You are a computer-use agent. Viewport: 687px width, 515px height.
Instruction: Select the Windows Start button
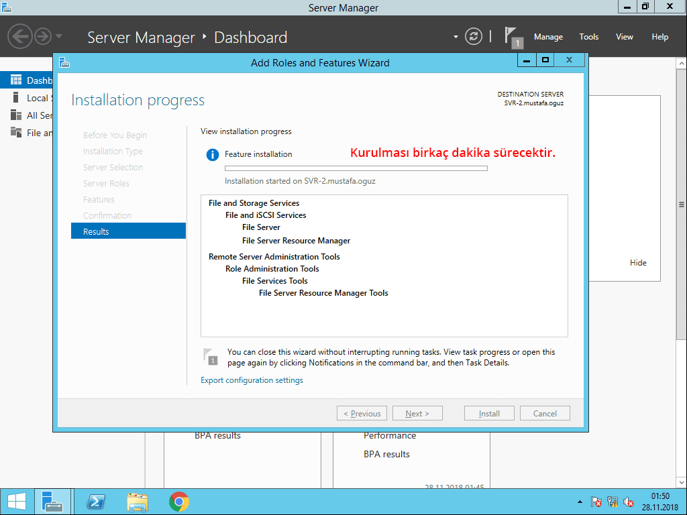[15, 501]
